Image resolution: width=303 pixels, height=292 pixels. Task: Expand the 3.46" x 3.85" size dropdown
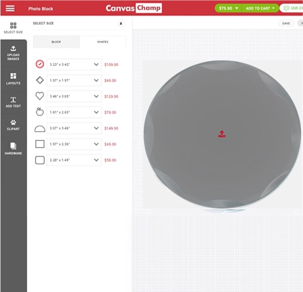click(74, 96)
